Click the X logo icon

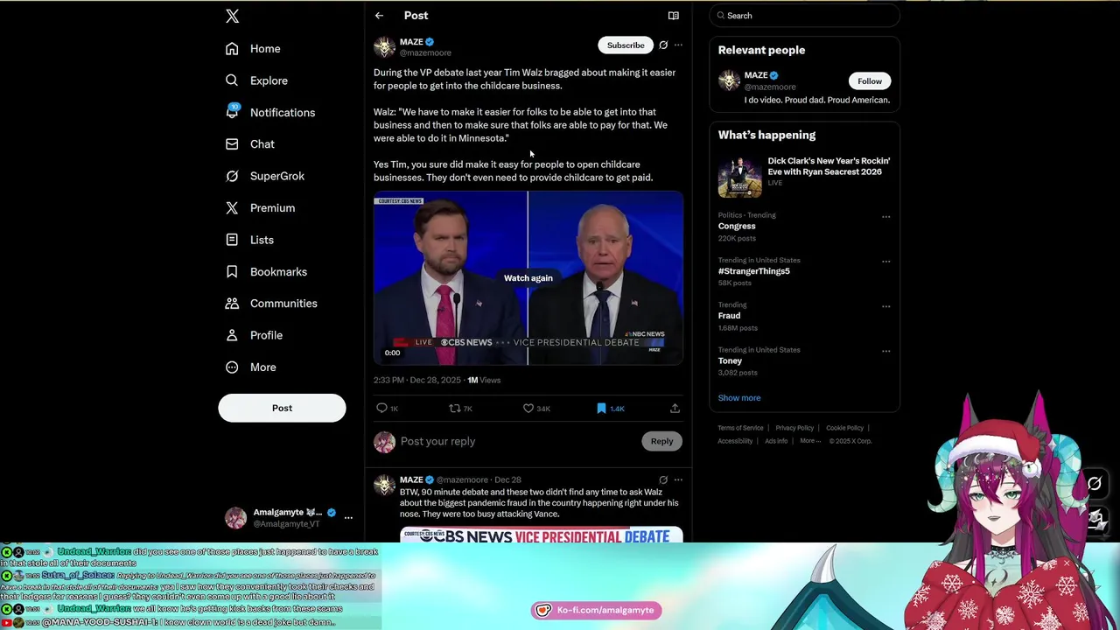pos(232,16)
